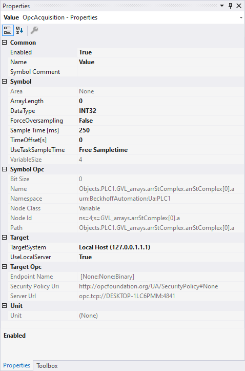The width and height of the screenshot is (245, 371).
Task: Select the TargetSystem Local Host field
Action: click(x=160, y=247)
